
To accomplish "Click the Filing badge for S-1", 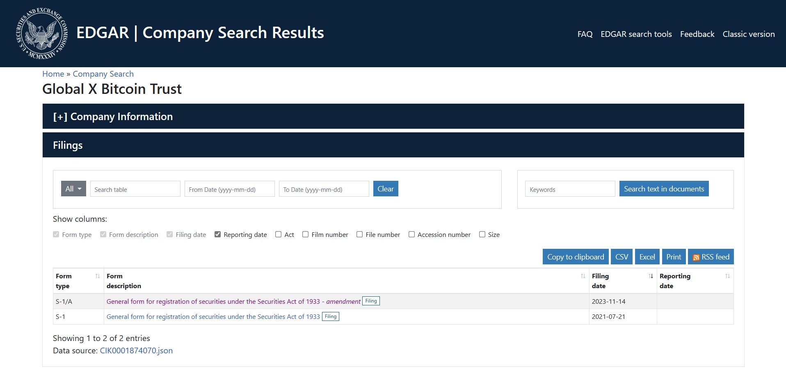I will (x=331, y=316).
